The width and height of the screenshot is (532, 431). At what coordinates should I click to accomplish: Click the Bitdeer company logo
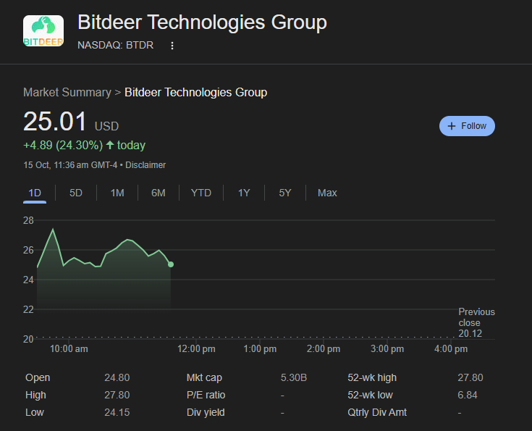(43, 31)
